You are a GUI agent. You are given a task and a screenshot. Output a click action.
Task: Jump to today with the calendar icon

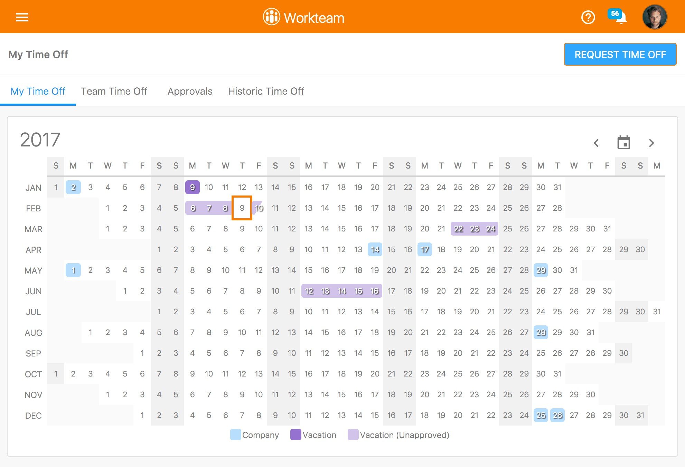623,142
